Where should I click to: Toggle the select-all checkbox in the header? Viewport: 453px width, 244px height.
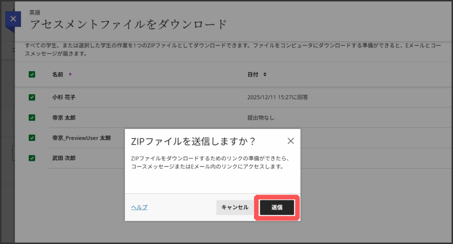[x=32, y=74]
